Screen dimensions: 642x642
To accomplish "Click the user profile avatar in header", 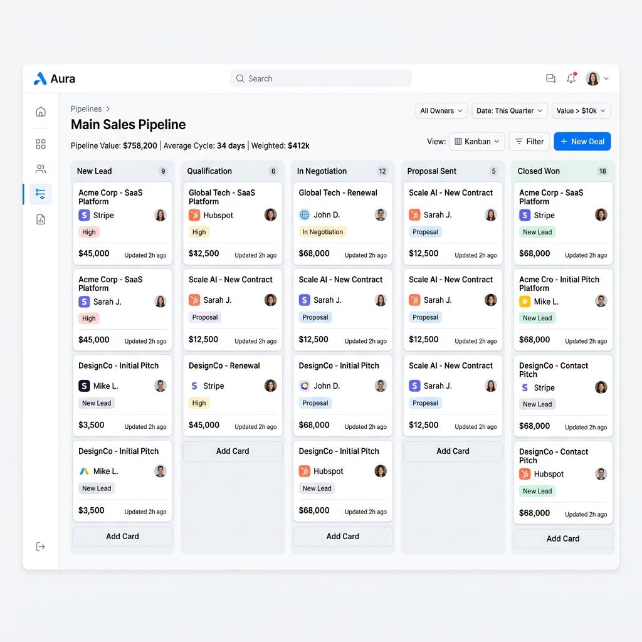I will pyautogui.click(x=592, y=78).
